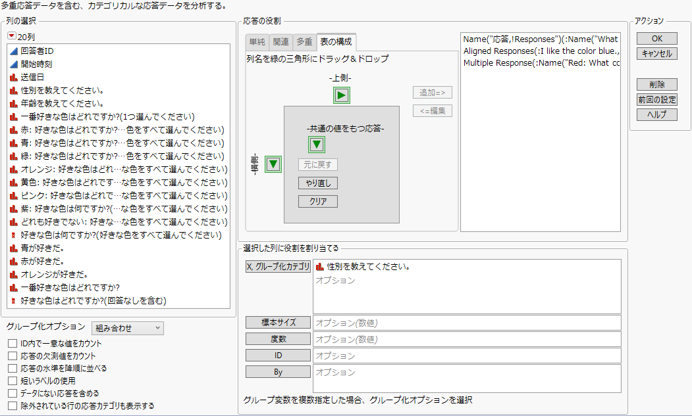
Task: Click the OK button
Action: [656, 38]
